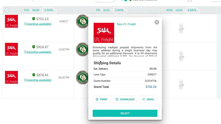Close the Saia LTL Freight quote popup
Image resolution: width=221 pixels, height=124 pixels.
click(157, 22)
